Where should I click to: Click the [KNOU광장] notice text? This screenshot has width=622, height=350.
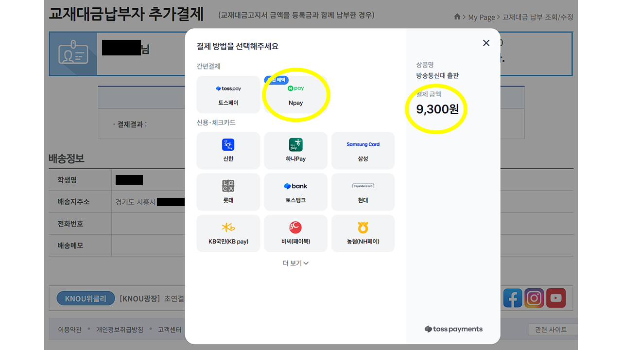coord(140,298)
